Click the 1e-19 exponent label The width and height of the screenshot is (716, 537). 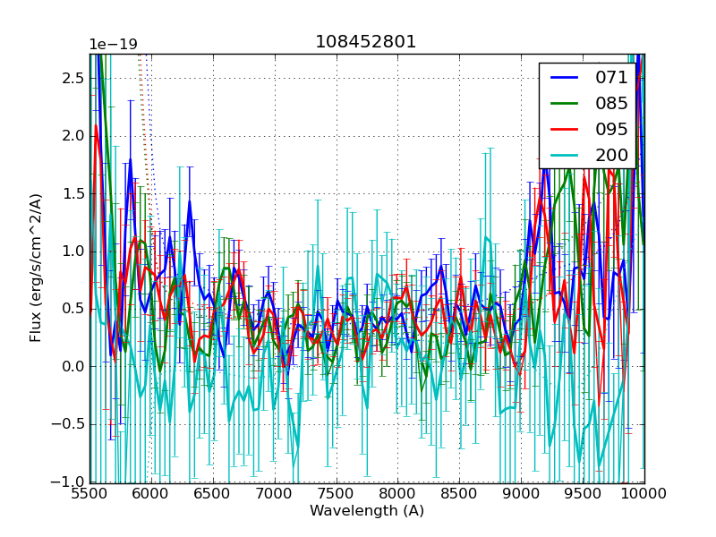click(113, 45)
